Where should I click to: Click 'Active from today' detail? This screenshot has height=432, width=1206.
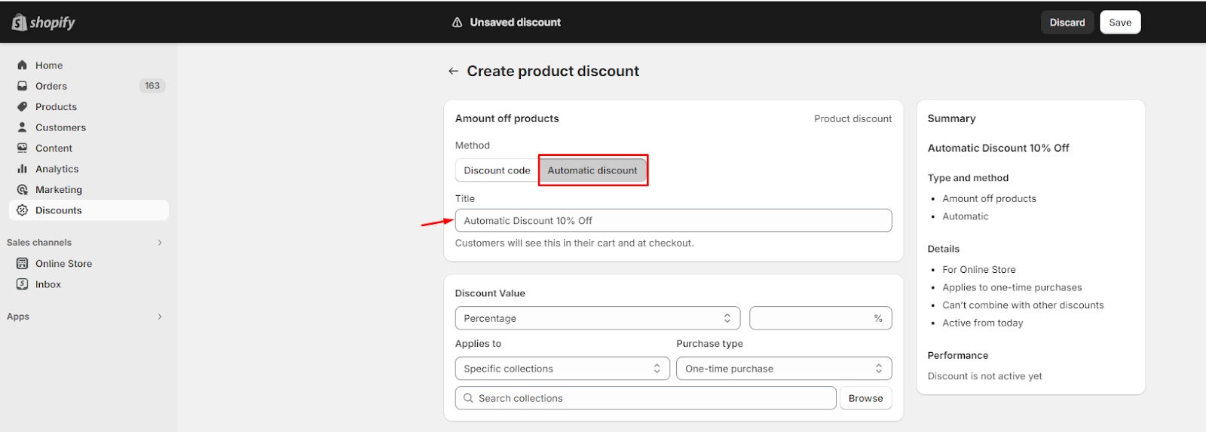982,323
